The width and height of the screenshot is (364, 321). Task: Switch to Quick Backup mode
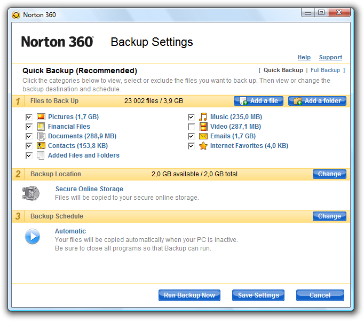click(x=283, y=70)
